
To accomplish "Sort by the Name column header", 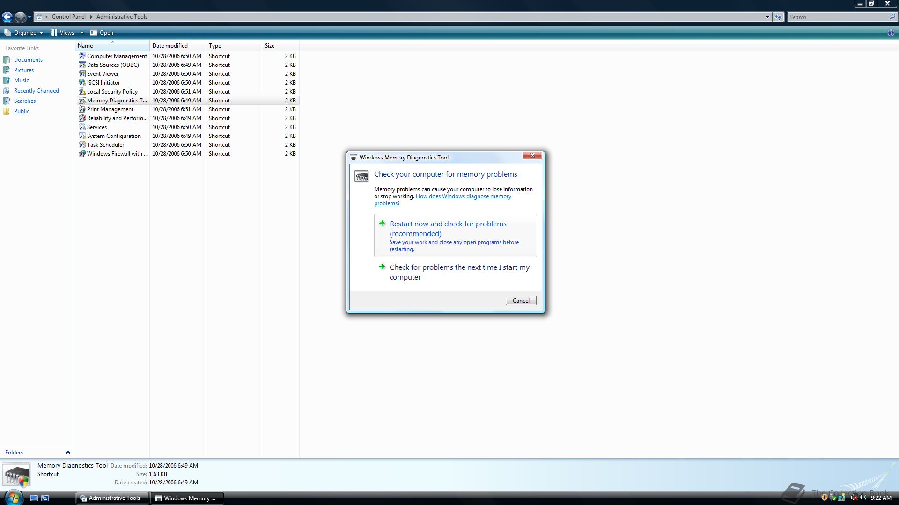I will tap(112, 46).
